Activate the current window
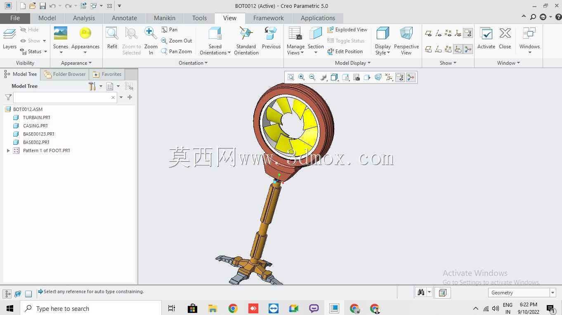 point(486,38)
